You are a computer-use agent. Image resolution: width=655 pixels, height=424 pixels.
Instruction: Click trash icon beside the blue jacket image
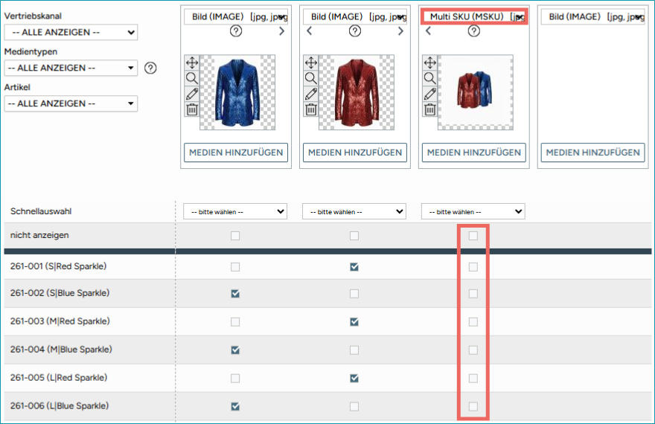[192, 109]
